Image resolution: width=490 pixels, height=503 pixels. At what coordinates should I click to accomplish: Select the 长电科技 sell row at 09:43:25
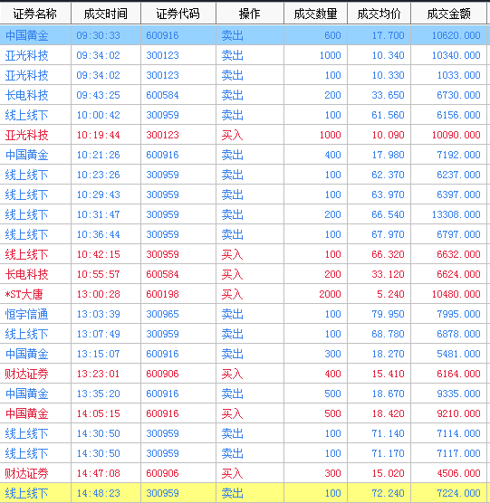[x=244, y=95]
